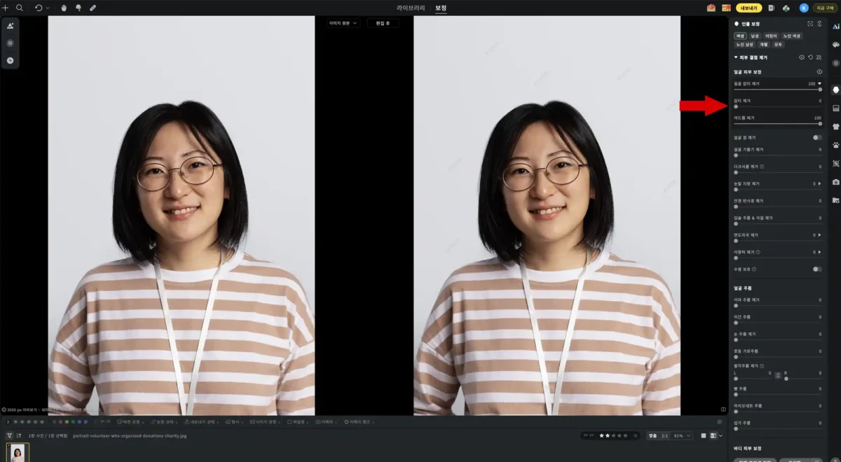This screenshot has width=841, height=462.
Task: Switch to the 라이브러리 tab
Action: coord(411,8)
